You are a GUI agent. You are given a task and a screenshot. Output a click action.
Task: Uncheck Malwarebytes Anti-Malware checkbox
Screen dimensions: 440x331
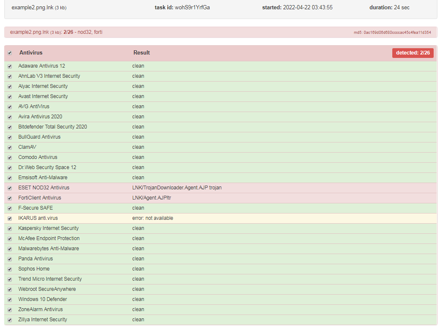[10, 249]
